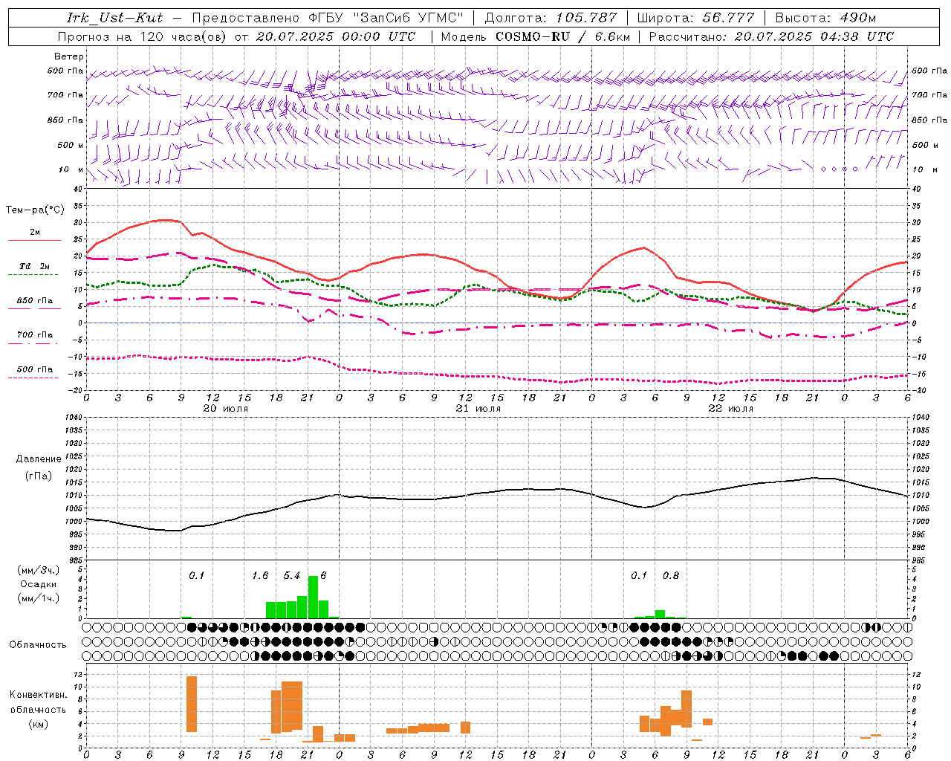Click the precipitation total "1.6"
The image size is (951, 761).
click(x=260, y=576)
